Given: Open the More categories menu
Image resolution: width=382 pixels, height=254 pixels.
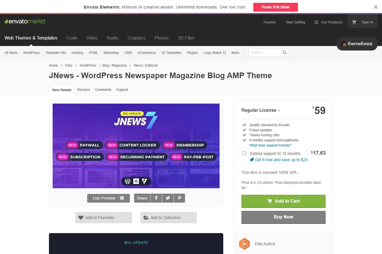Looking at the screenshot, I should click(235, 53).
